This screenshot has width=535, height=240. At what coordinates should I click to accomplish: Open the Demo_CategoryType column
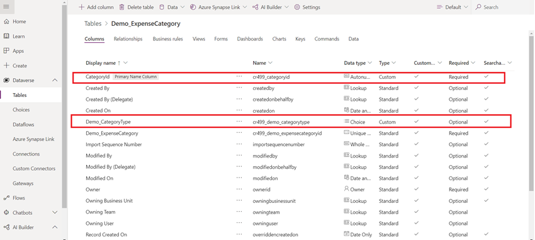(x=108, y=122)
